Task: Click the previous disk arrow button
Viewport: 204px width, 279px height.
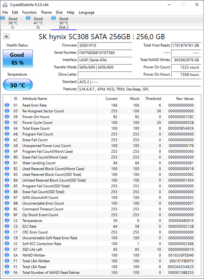Action: coord(6,37)
